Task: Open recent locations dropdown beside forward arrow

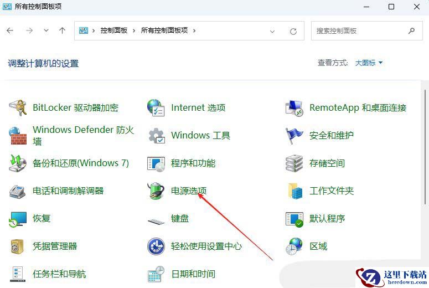Action: 46,30
